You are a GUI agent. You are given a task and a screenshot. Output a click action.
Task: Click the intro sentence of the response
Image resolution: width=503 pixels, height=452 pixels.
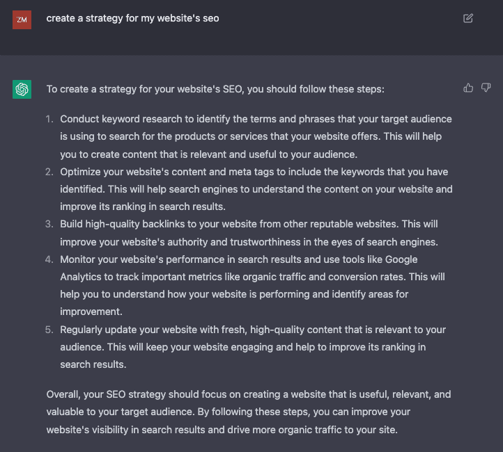click(x=215, y=89)
